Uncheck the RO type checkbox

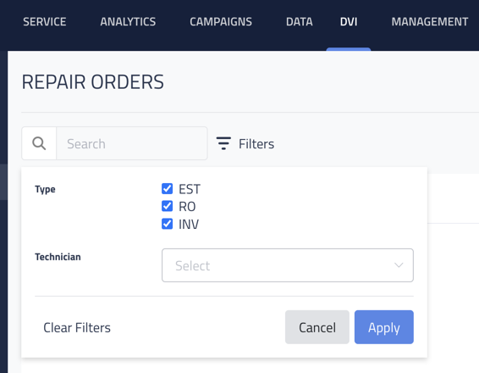[x=167, y=206]
